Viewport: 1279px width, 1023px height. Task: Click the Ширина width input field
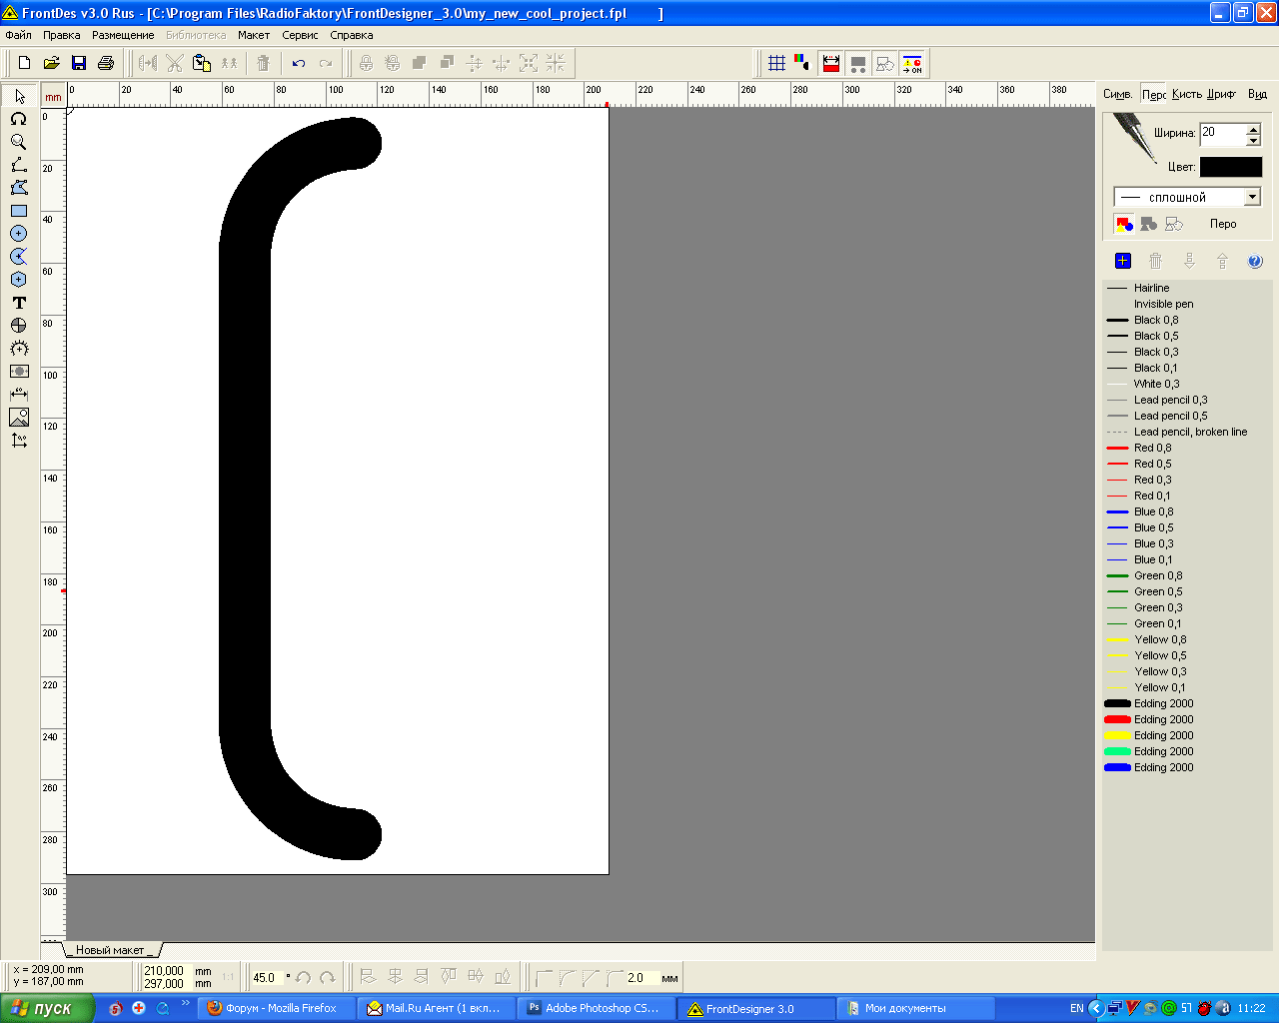(1223, 134)
